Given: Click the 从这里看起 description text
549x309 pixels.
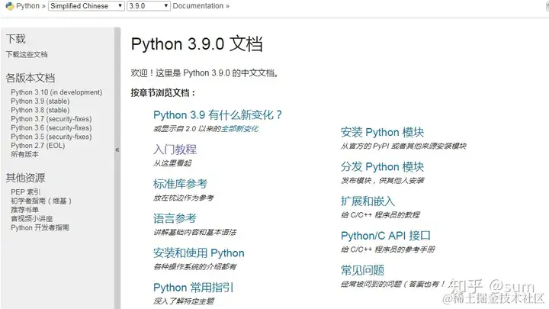Looking at the screenshot, I should coord(172,163).
